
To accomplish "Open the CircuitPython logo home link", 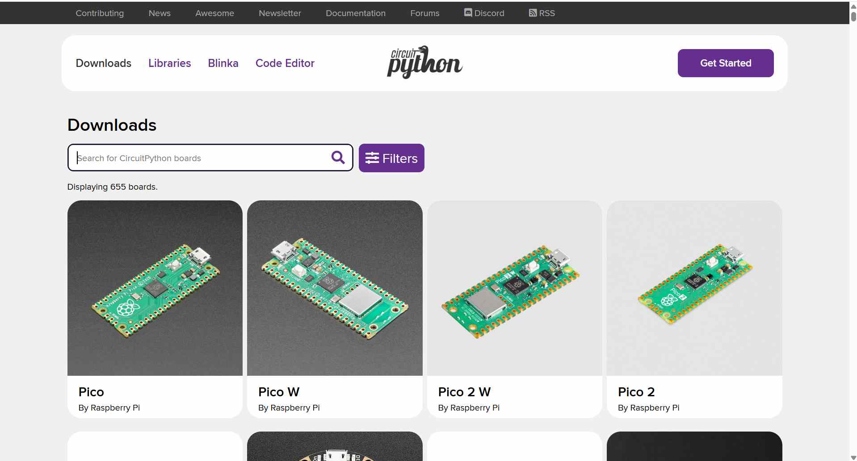I will pyautogui.click(x=424, y=62).
